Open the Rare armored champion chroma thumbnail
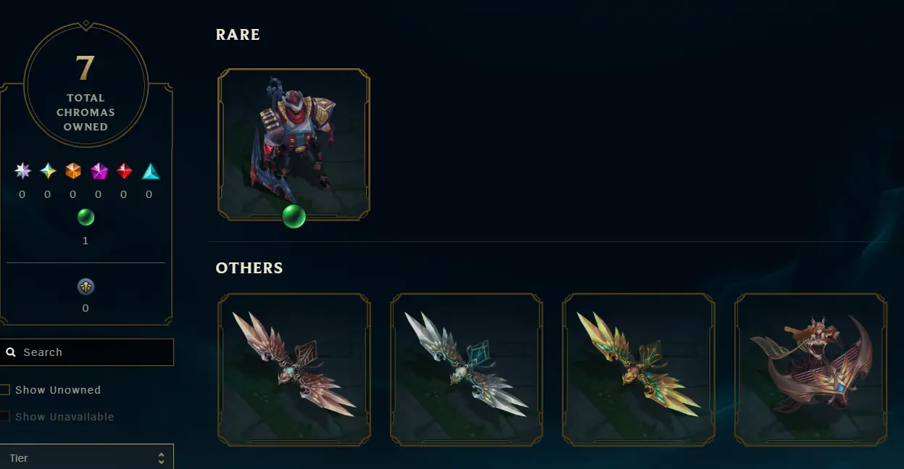Viewport: 904px width, 469px height. (x=294, y=144)
